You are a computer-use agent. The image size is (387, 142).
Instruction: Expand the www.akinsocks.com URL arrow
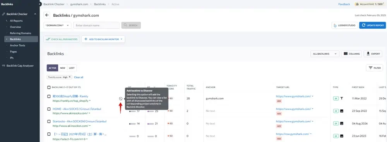pyautogui.click(x=89, y=113)
